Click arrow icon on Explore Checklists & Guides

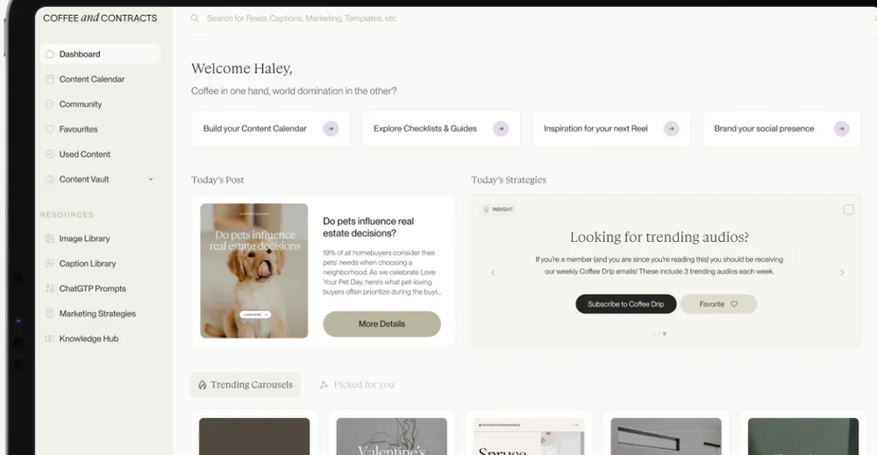[501, 129]
